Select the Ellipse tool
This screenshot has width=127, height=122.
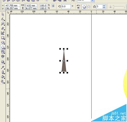pos(3,42)
